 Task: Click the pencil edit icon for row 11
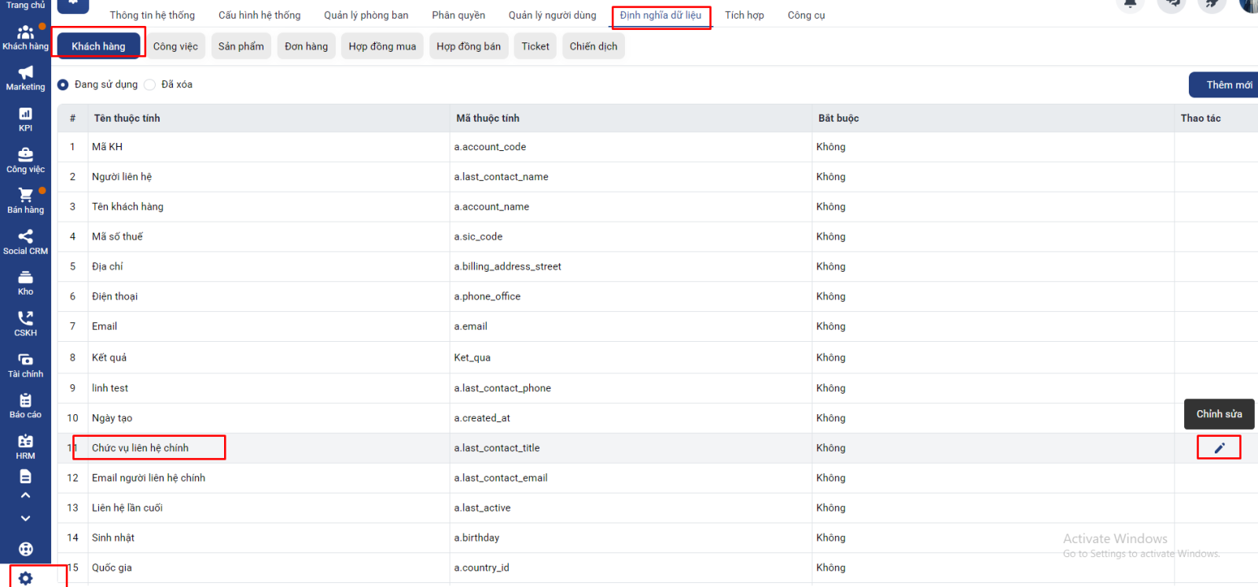coord(1219,448)
